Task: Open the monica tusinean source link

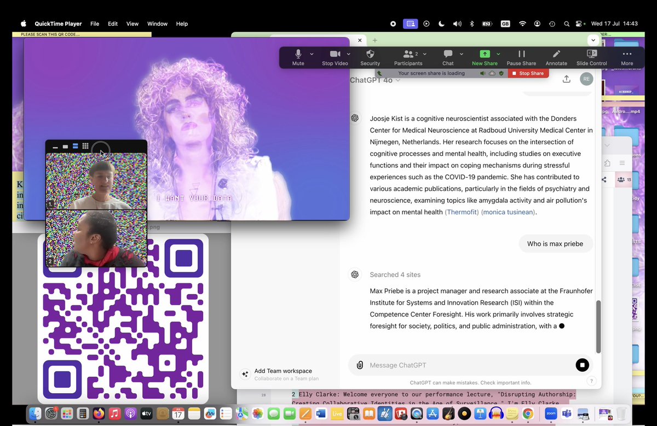Action: pos(508,212)
